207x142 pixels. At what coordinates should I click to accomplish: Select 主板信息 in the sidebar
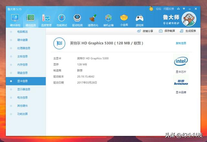point(26,56)
